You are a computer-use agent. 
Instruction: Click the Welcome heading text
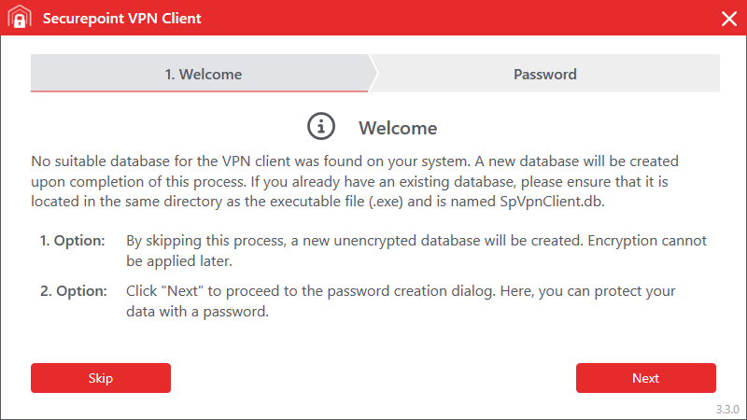tap(398, 127)
